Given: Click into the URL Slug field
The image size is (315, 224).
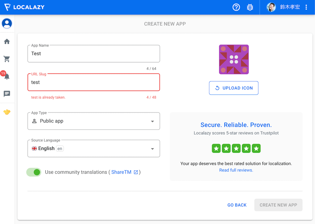Looking at the screenshot, I should (94, 82).
